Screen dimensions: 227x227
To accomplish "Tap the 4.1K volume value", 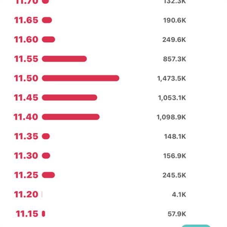I will click(179, 194).
